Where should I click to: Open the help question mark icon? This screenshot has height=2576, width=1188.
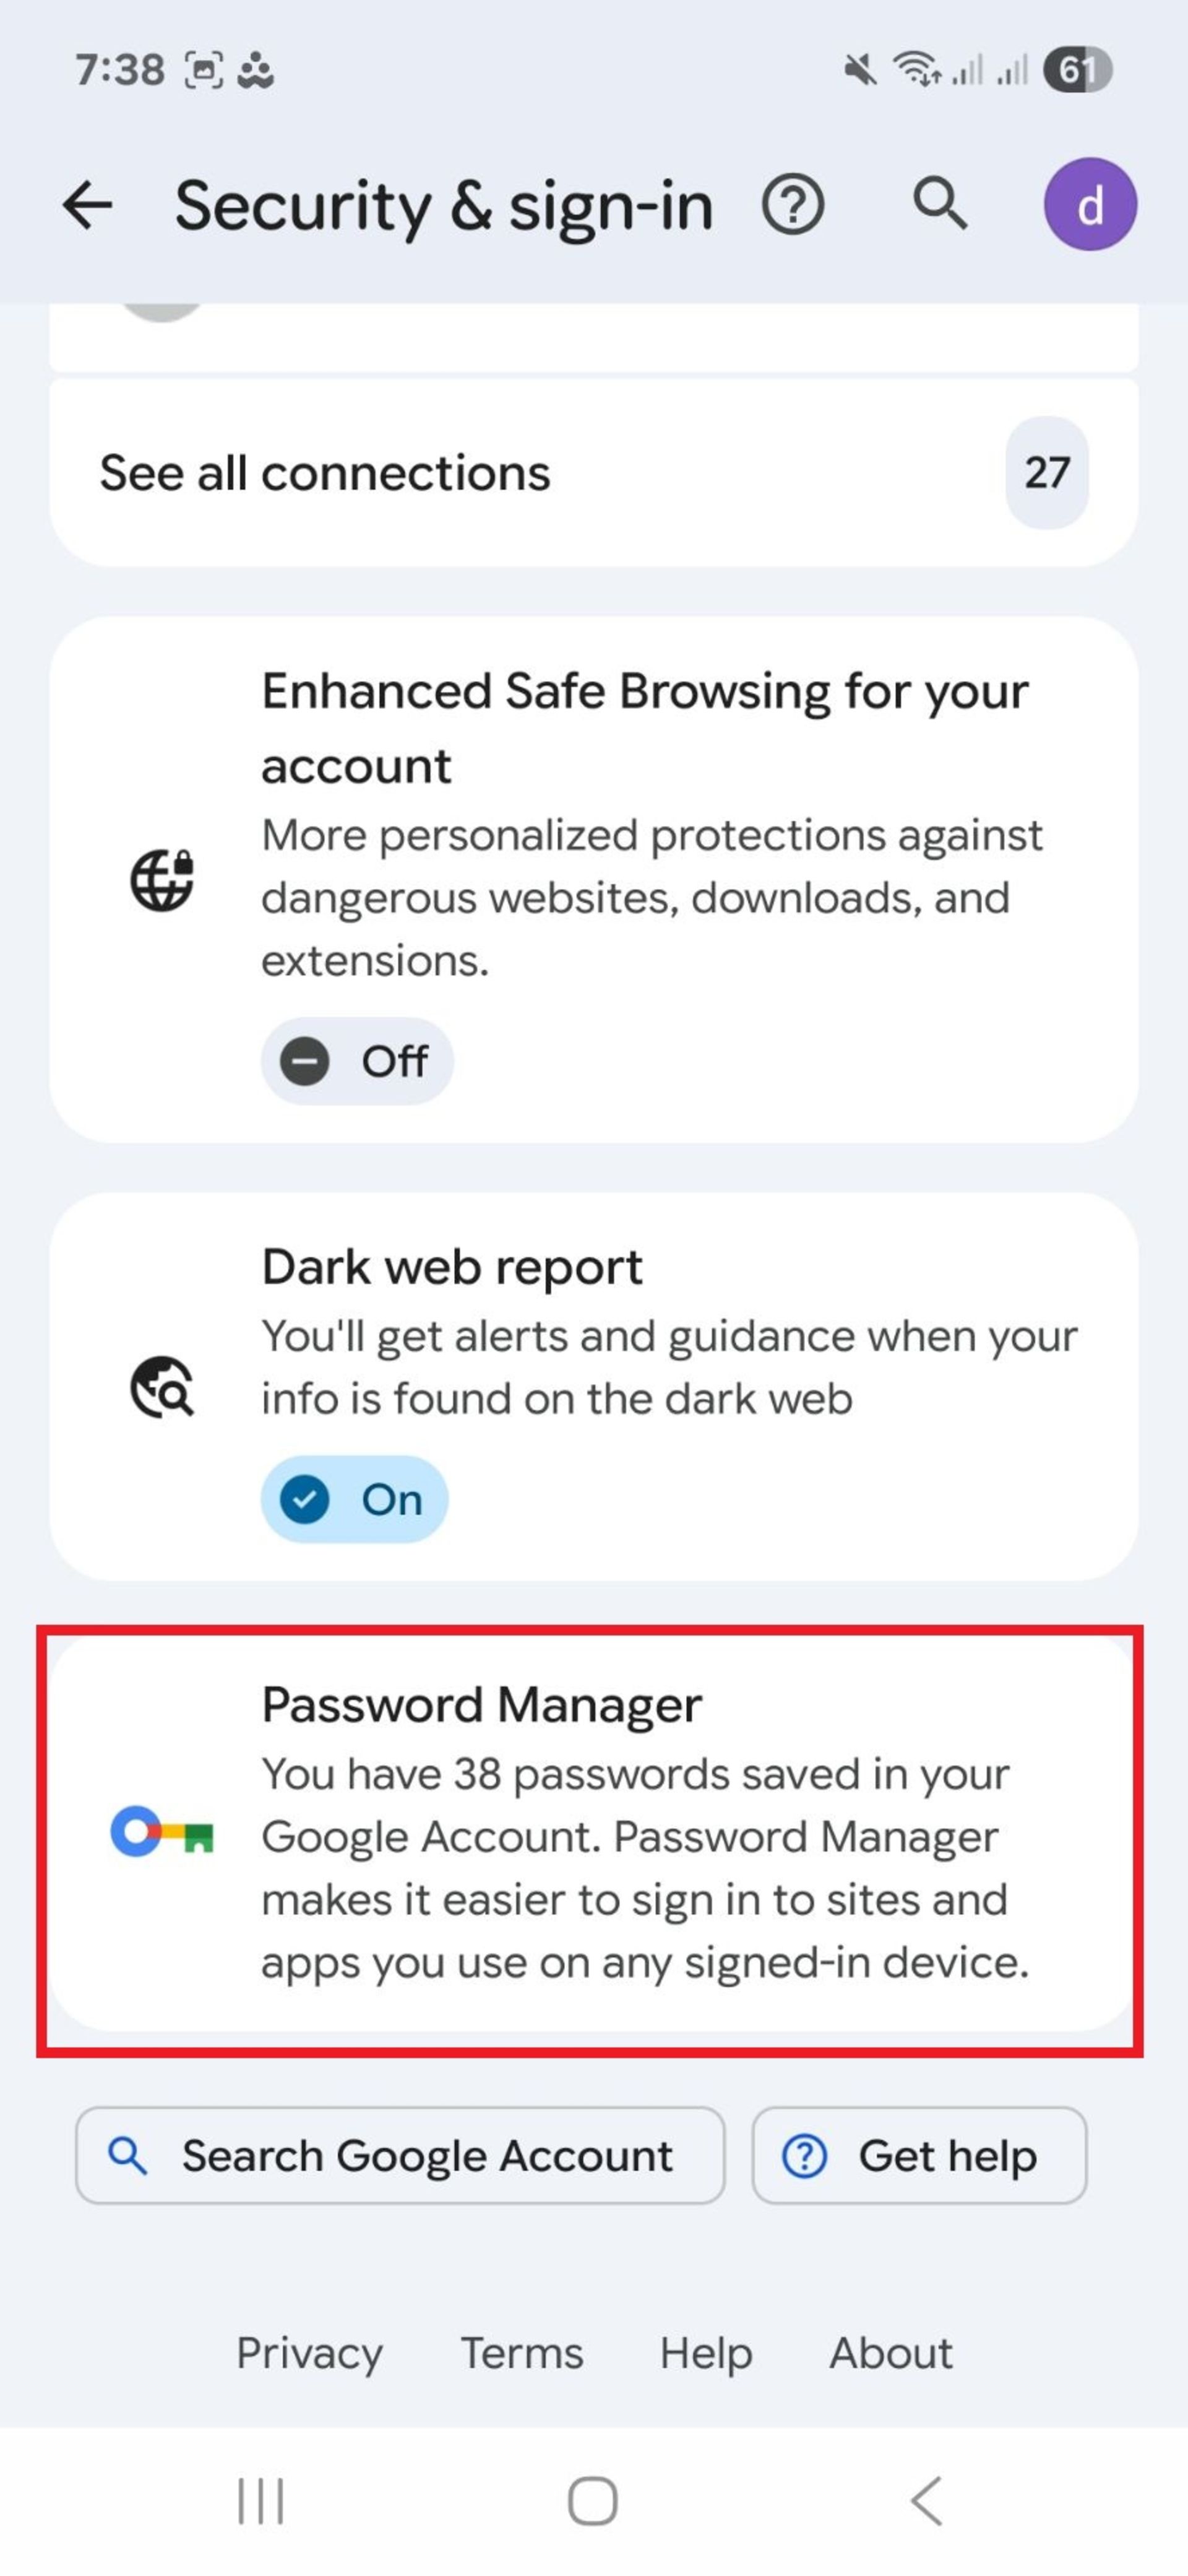(793, 206)
